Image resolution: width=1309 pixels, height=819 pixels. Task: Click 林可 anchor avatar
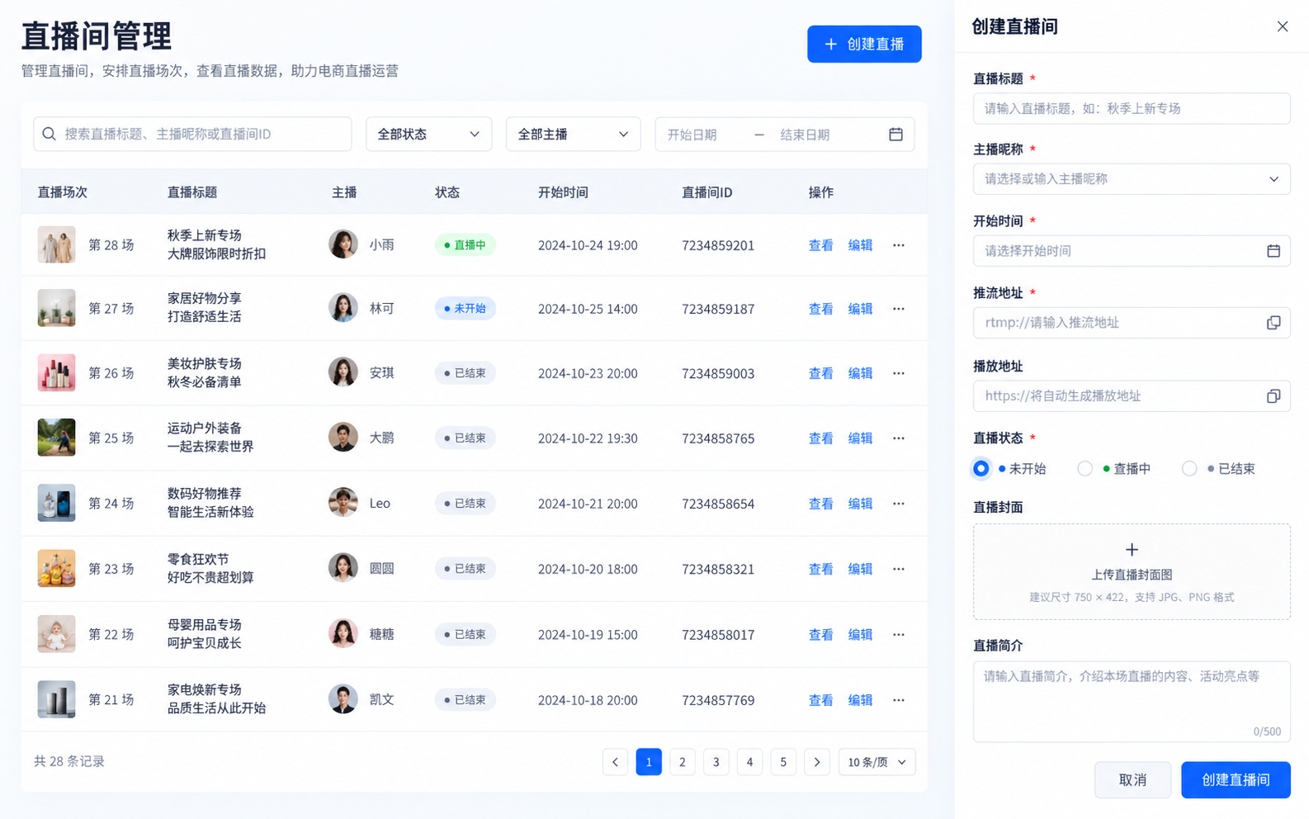pyautogui.click(x=343, y=308)
